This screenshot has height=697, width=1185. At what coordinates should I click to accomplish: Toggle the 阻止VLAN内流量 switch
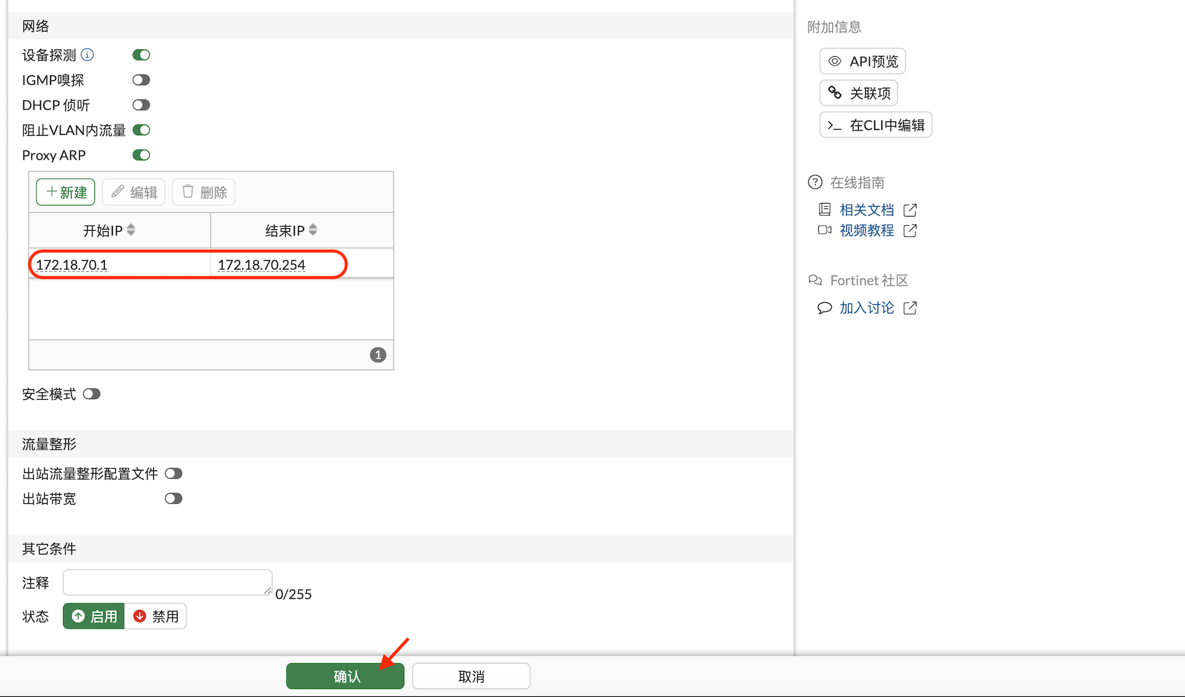pyautogui.click(x=141, y=130)
